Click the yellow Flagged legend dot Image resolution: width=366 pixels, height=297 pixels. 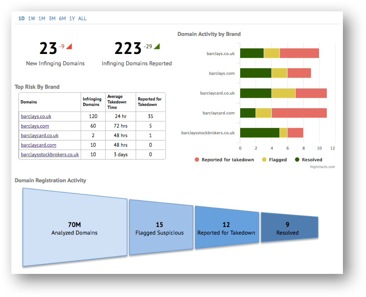(x=264, y=160)
